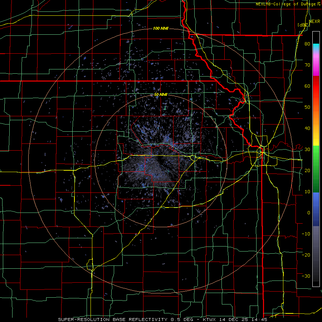
Task: Click the -30 value on the dBZ scale
Action: click(x=306, y=276)
